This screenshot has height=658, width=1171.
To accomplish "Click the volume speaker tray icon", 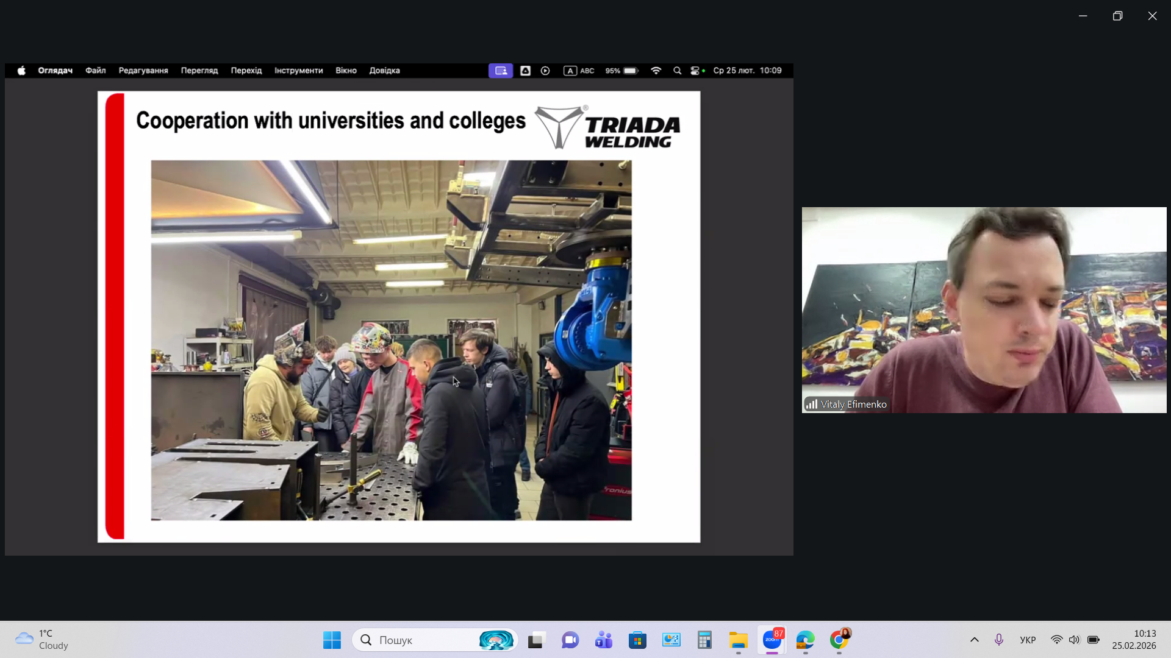I will pyautogui.click(x=1074, y=640).
